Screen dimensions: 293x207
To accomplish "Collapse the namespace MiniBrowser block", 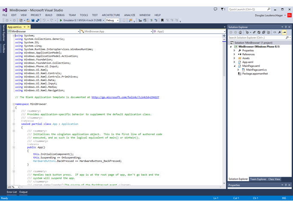I will click(x=14, y=104).
